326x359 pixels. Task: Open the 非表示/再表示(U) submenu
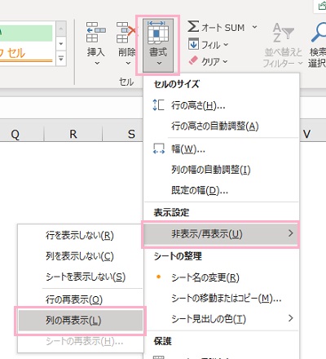pos(221,234)
